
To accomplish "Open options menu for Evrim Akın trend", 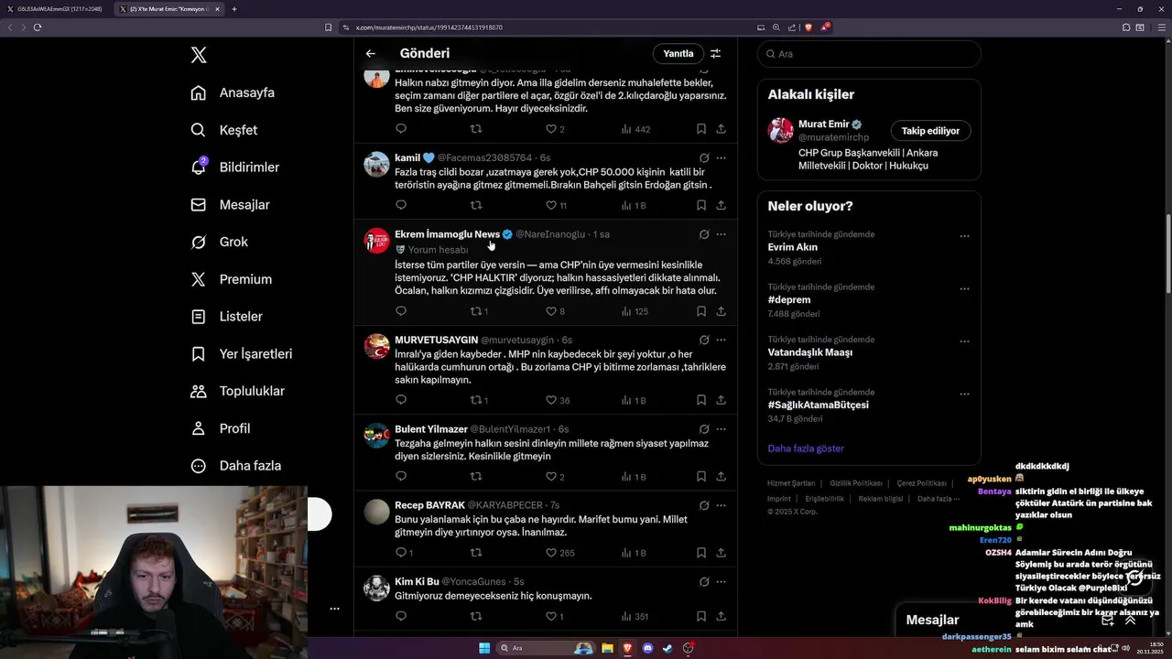I will (964, 236).
